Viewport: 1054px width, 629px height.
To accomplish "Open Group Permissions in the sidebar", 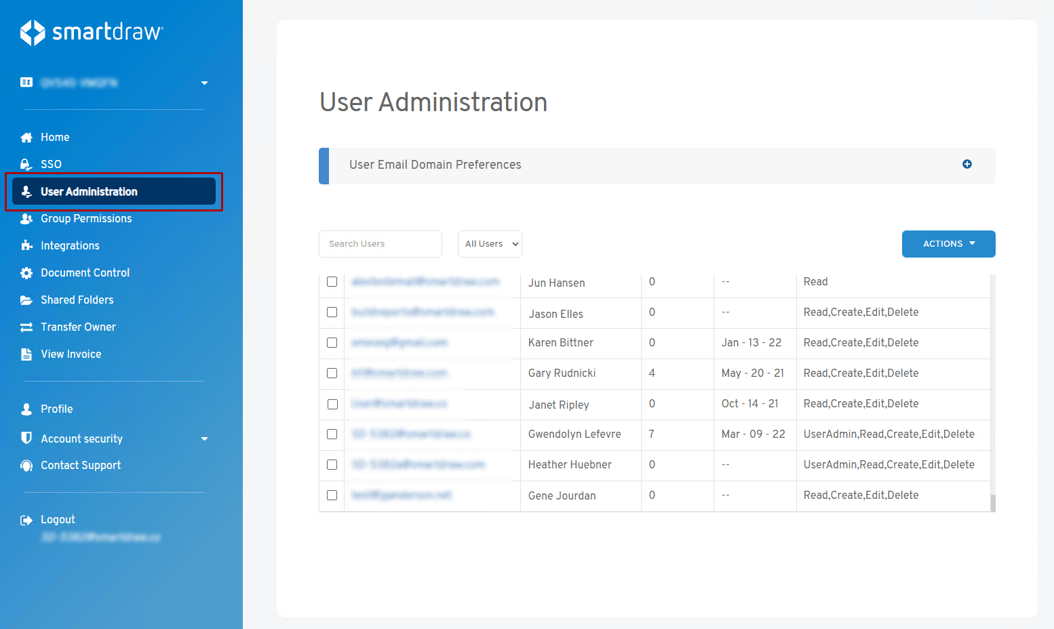I will click(86, 219).
